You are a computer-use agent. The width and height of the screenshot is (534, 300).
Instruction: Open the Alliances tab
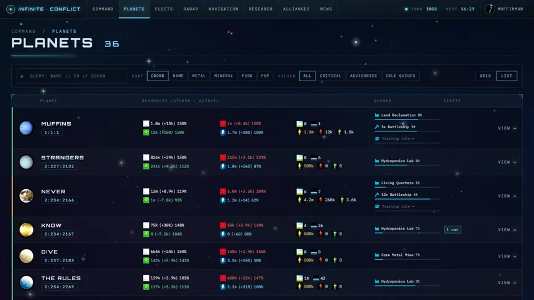coord(296,9)
